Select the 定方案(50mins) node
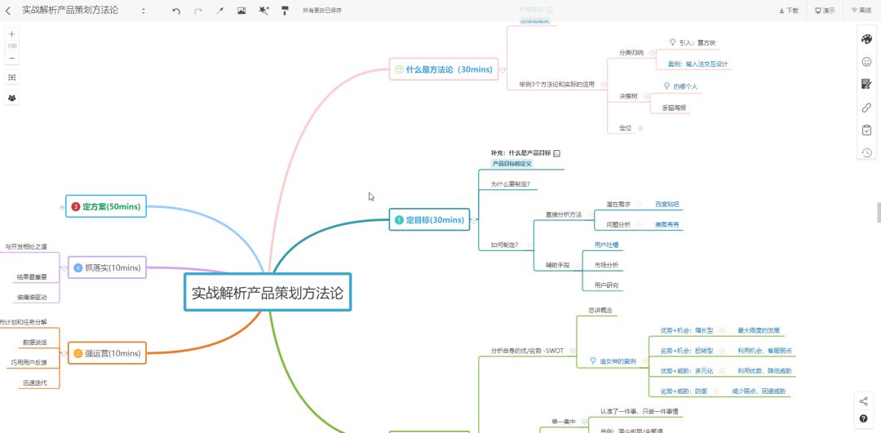The height and width of the screenshot is (433, 881). [105, 206]
